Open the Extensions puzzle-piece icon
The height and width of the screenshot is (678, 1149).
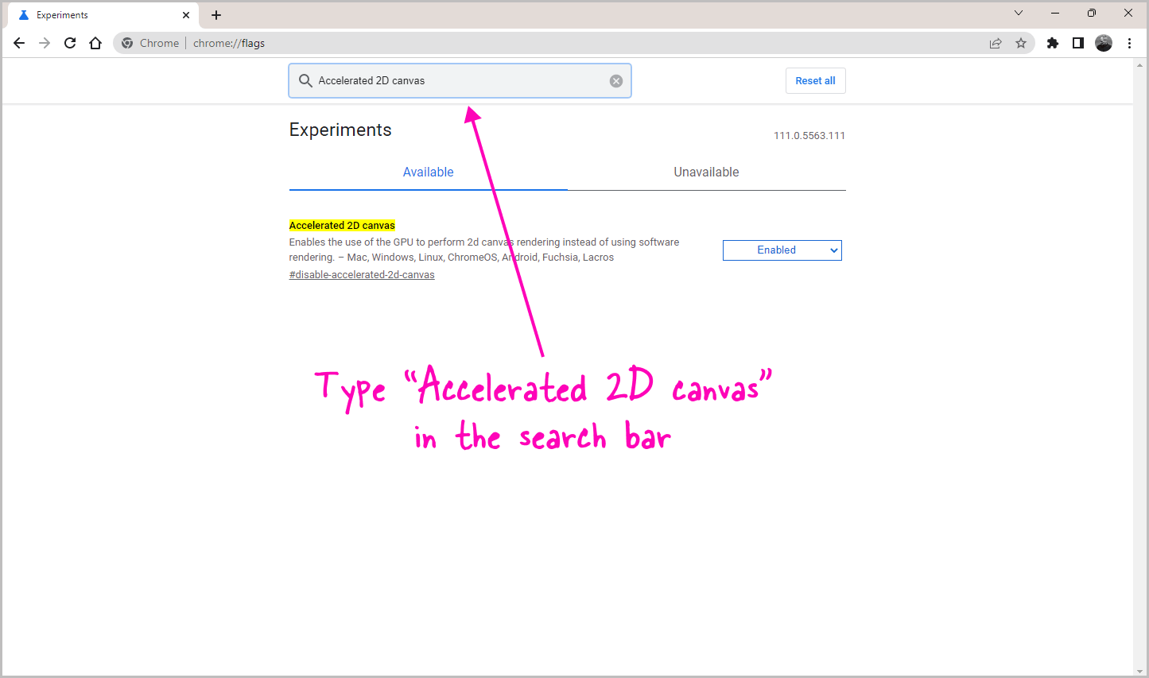click(x=1052, y=43)
